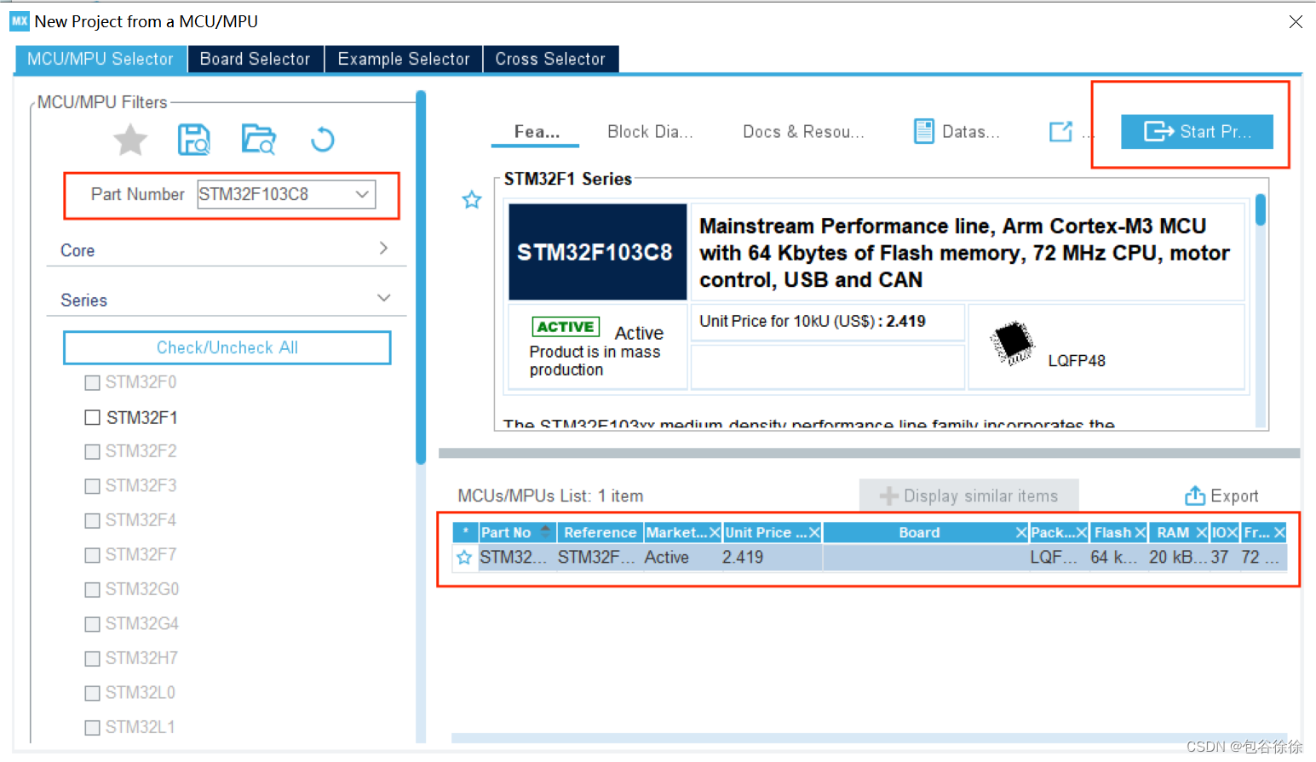Toggle the STM32L1 series checkbox

(93, 728)
